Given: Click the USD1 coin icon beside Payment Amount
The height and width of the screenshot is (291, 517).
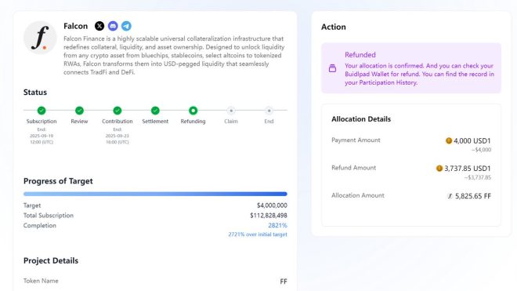Looking at the screenshot, I should click(x=449, y=140).
